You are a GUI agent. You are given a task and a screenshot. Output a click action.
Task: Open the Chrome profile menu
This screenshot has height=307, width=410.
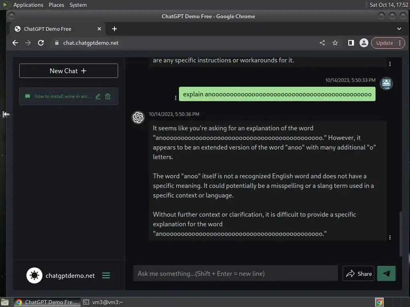tap(364, 43)
